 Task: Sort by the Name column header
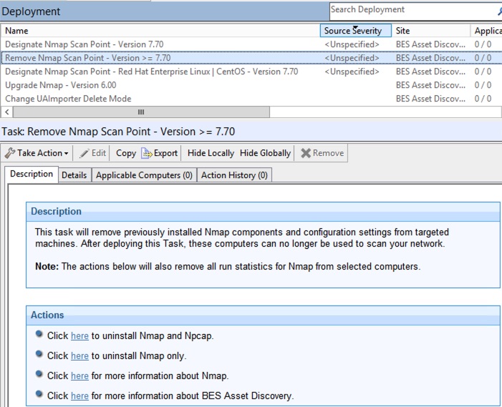160,31
